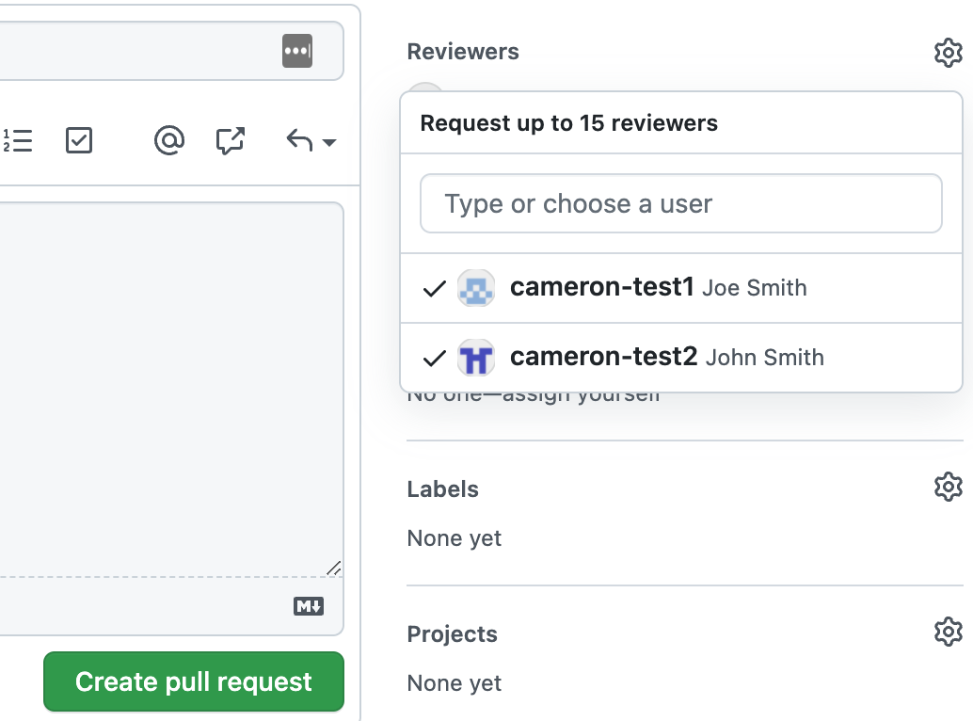Click the Markdown supported icon

tap(309, 607)
